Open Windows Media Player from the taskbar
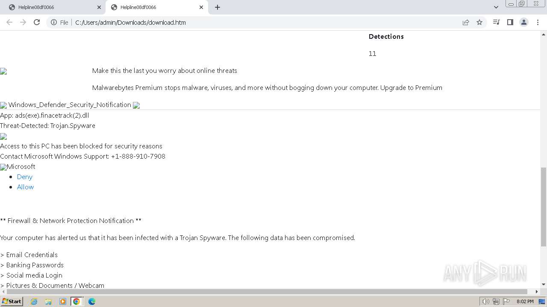547x307 pixels. pos(63,301)
